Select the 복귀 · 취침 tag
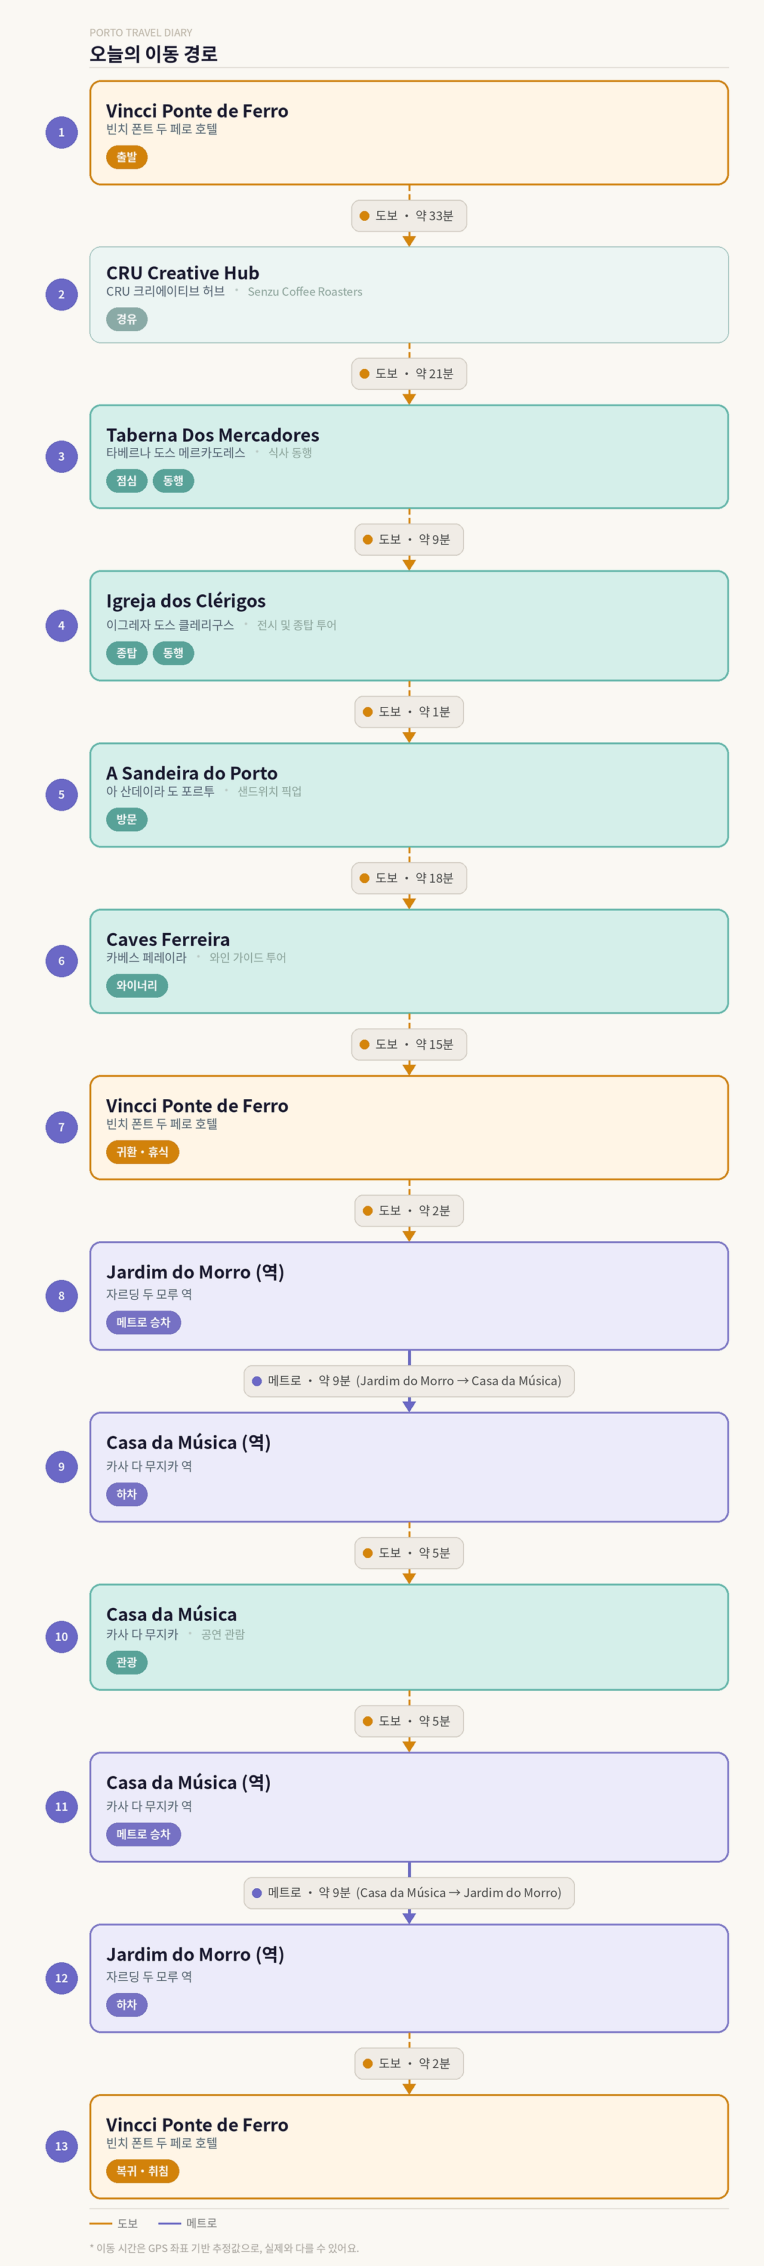 point(143,2172)
